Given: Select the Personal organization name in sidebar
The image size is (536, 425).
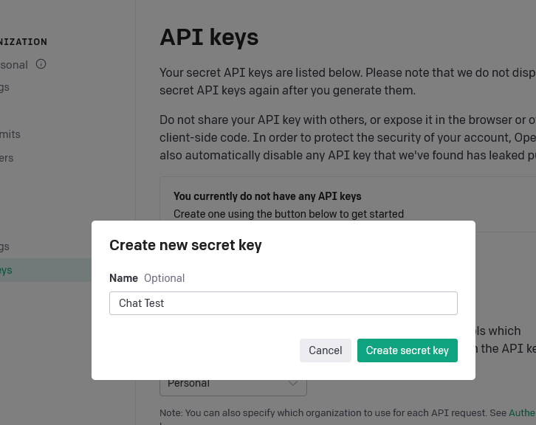Looking at the screenshot, I should pyautogui.click(x=14, y=65).
